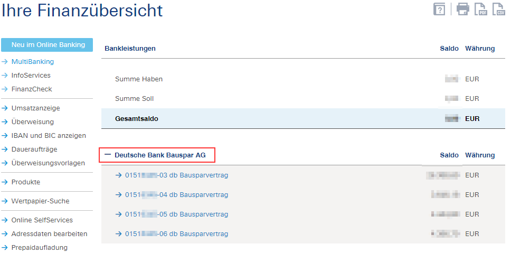This screenshot has height=253, width=511.
Task: Export the overview as CSV
Action: pos(499,9)
